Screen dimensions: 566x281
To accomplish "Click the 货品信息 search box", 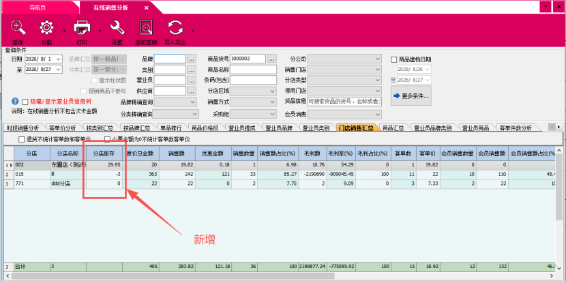I will click(344, 102).
